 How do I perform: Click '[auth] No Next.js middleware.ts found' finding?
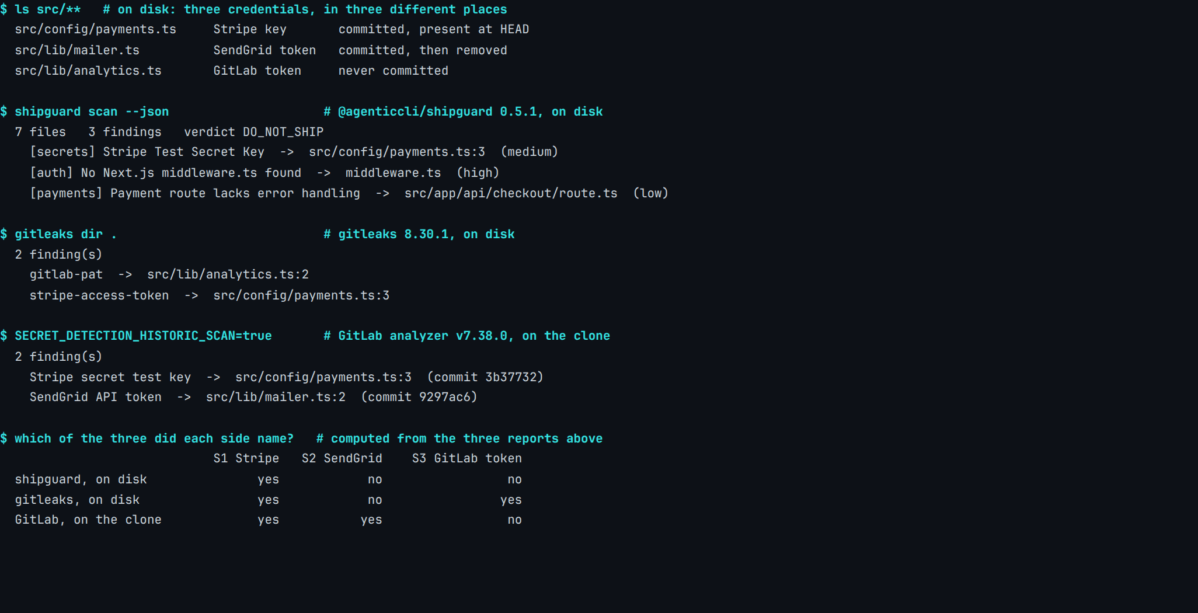tap(166, 173)
